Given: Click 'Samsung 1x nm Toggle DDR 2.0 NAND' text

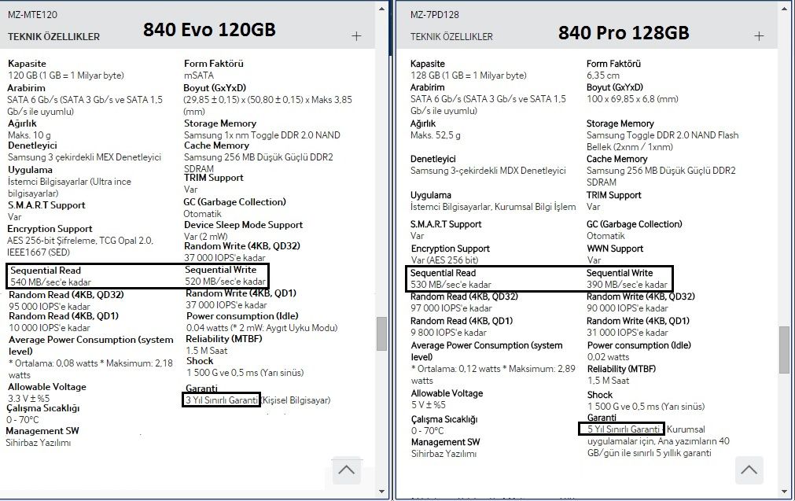Looking at the screenshot, I should 262,135.
